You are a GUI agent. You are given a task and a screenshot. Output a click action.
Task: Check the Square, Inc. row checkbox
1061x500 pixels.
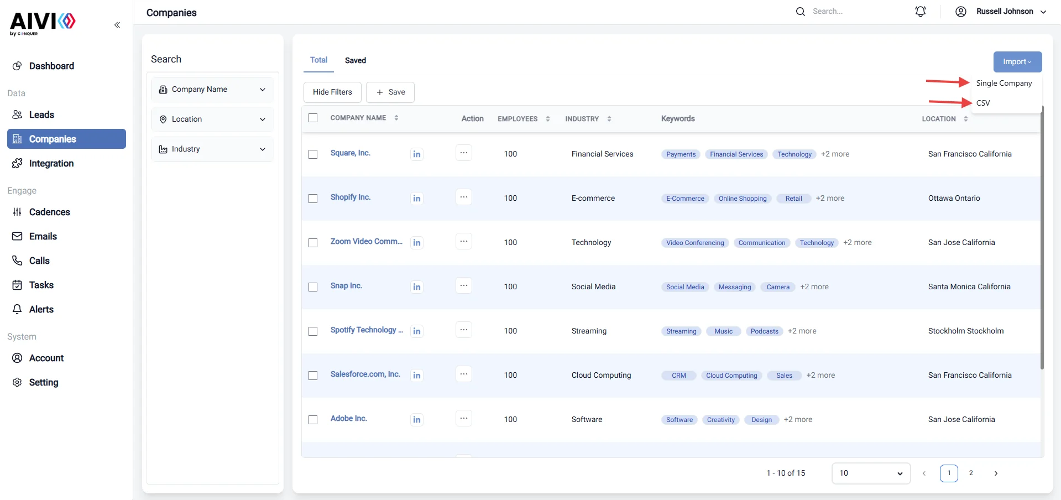pyautogui.click(x=313, y=154)
